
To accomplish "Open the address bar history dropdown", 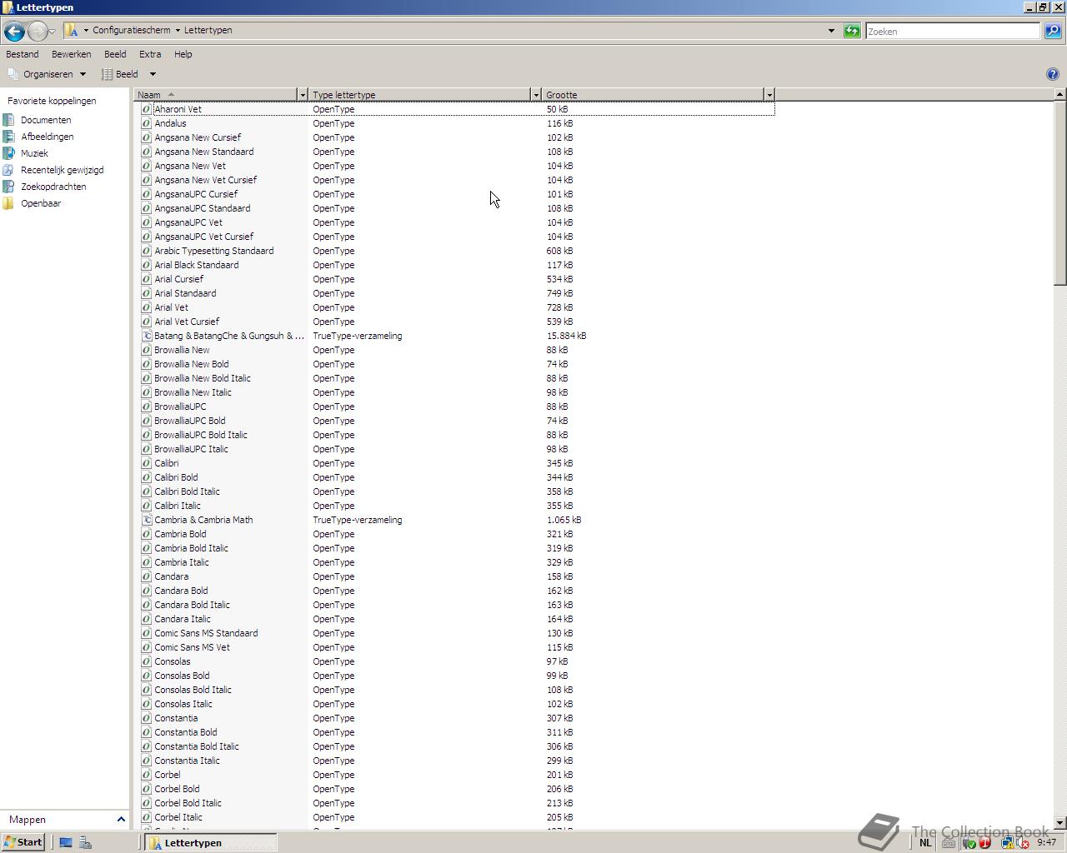I will [831, 31].
